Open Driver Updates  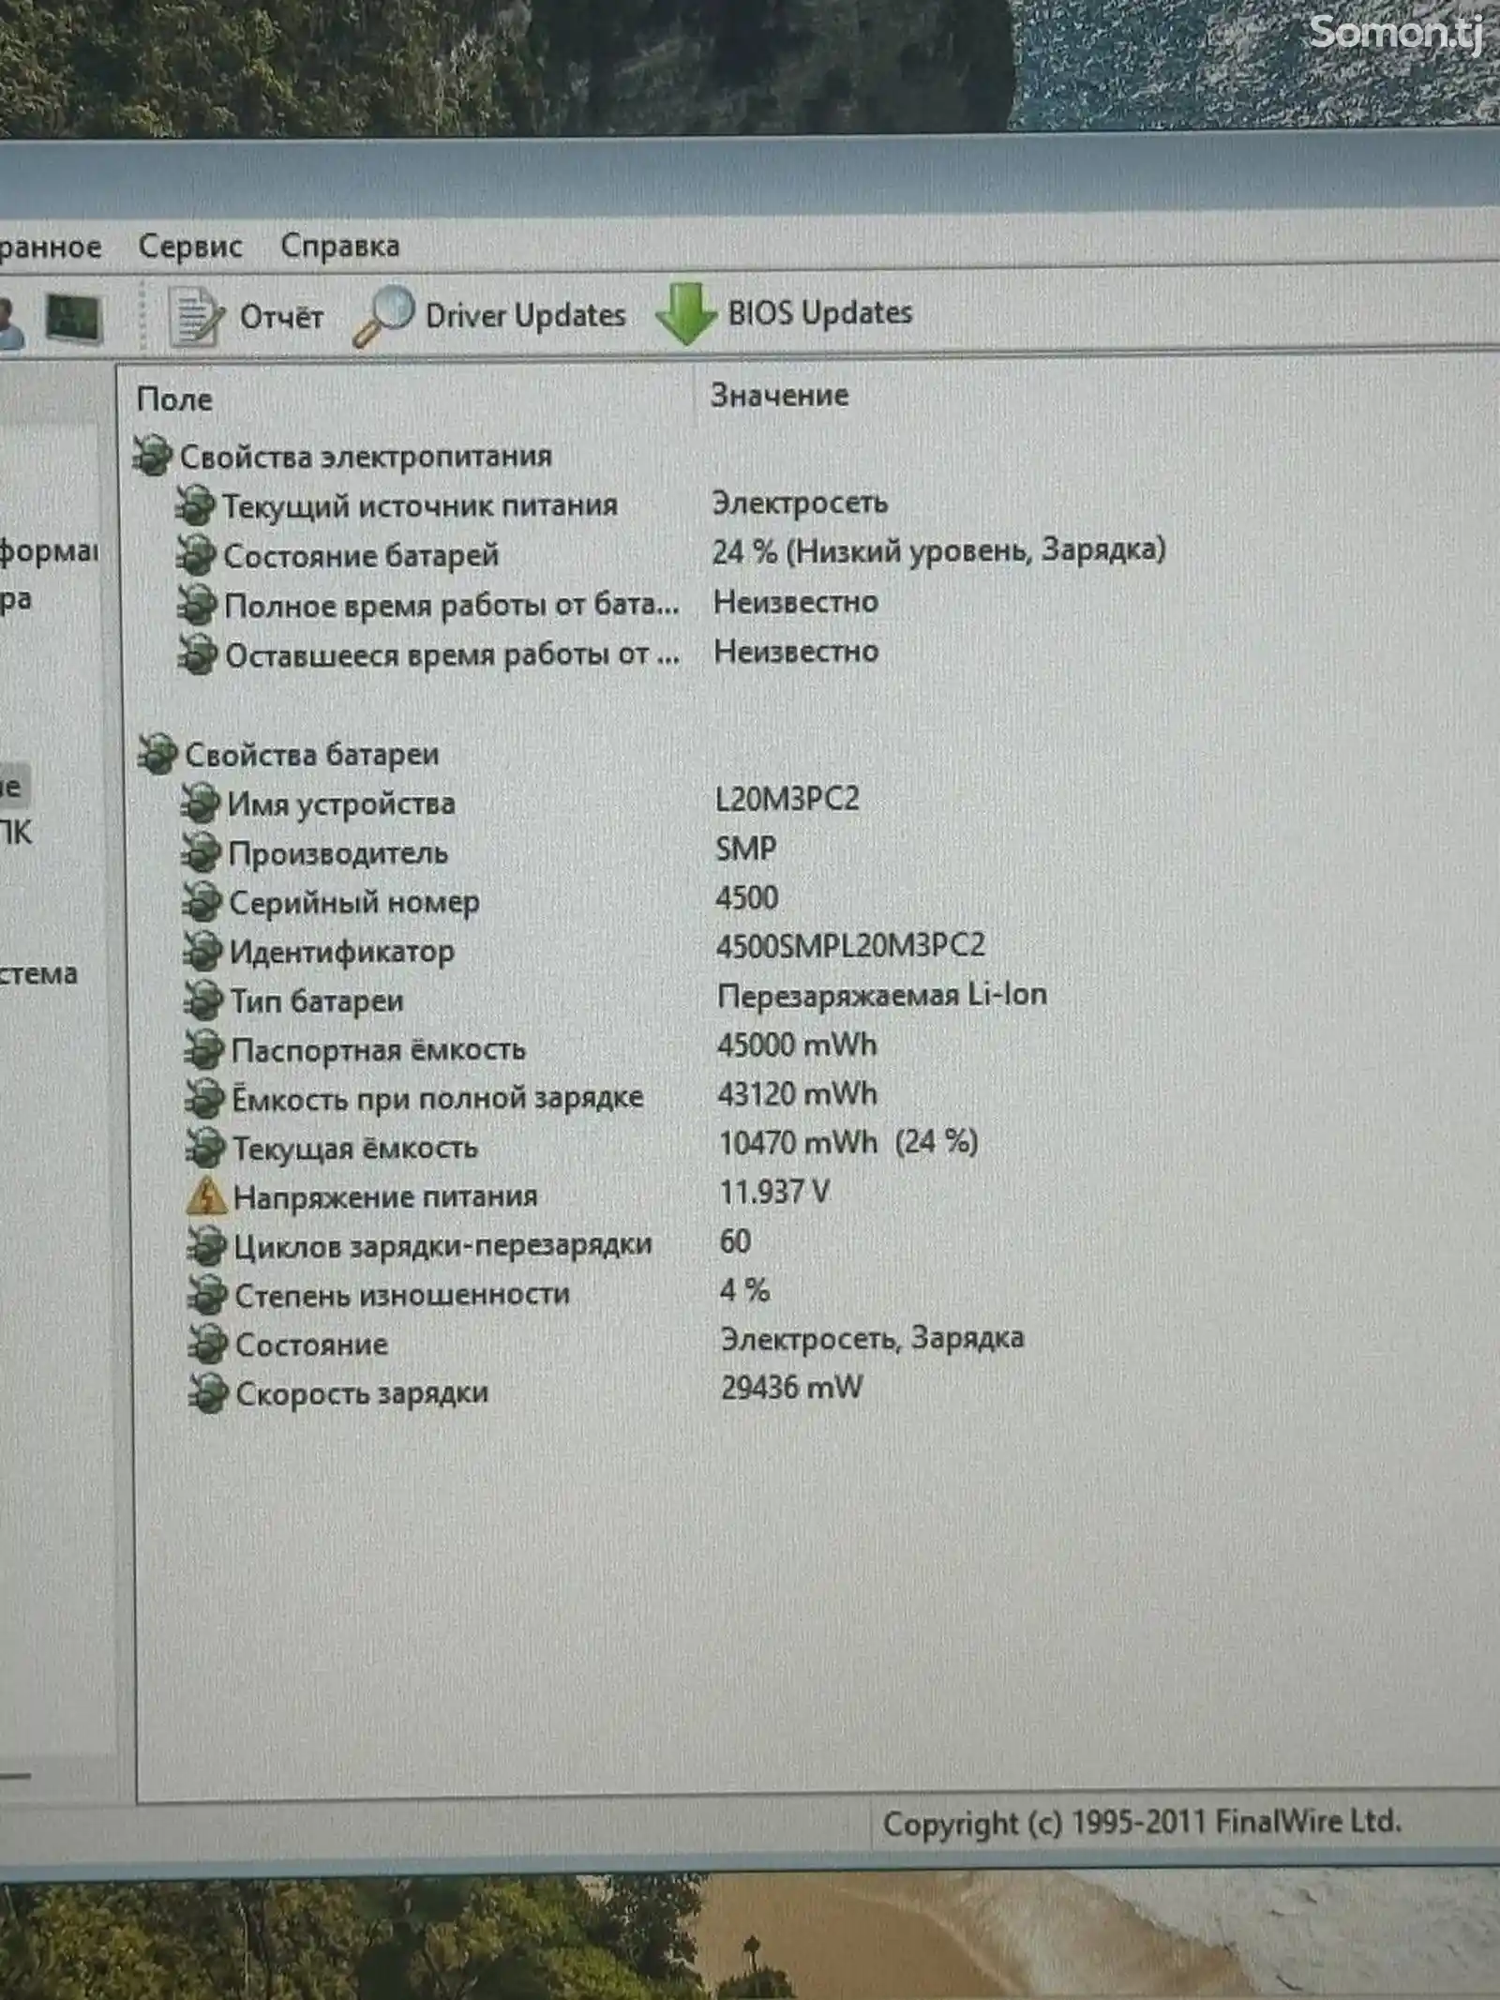(525, 316)
